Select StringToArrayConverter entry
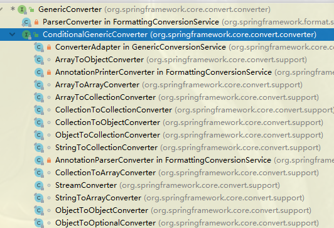334x228 pixels. [98, 198]
